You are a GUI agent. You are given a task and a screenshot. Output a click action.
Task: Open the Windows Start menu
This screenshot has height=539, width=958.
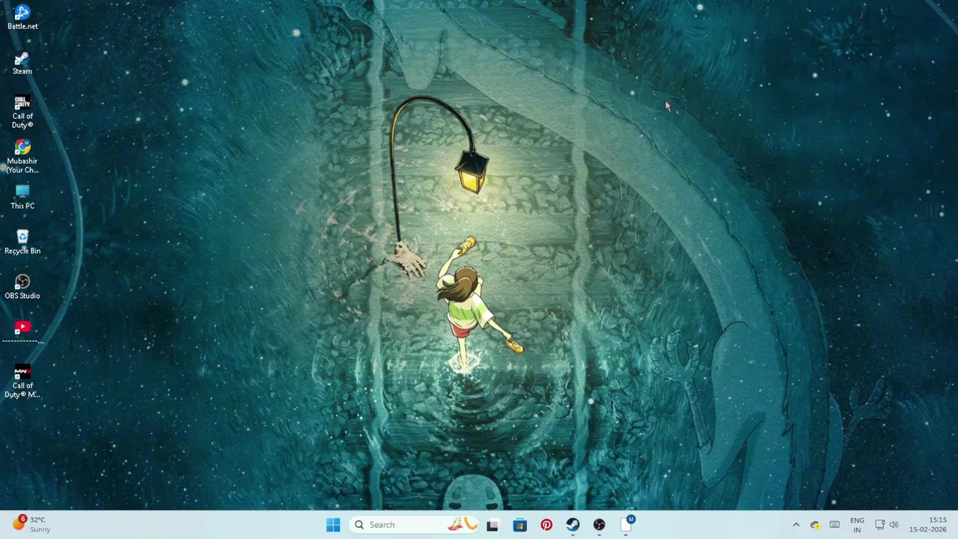click(x=333, y=525)
